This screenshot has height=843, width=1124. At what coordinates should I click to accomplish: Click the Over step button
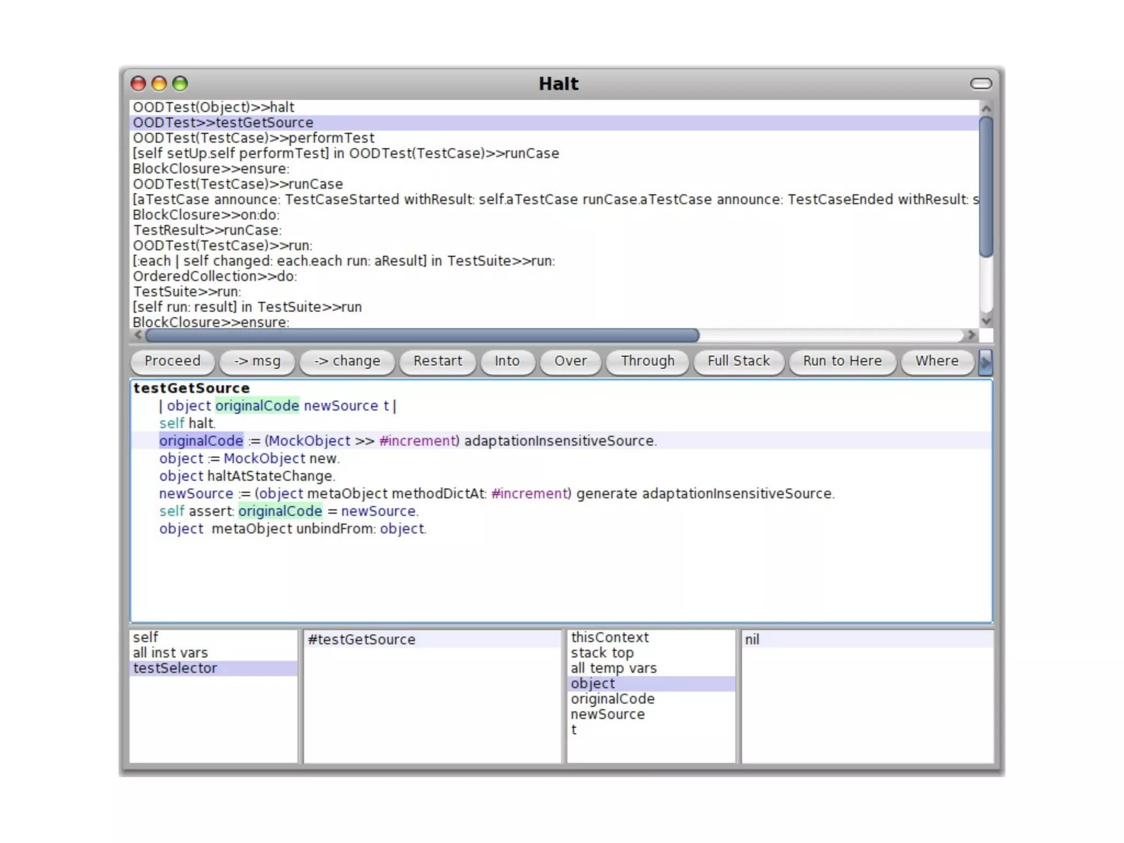(x=570, y=361)
